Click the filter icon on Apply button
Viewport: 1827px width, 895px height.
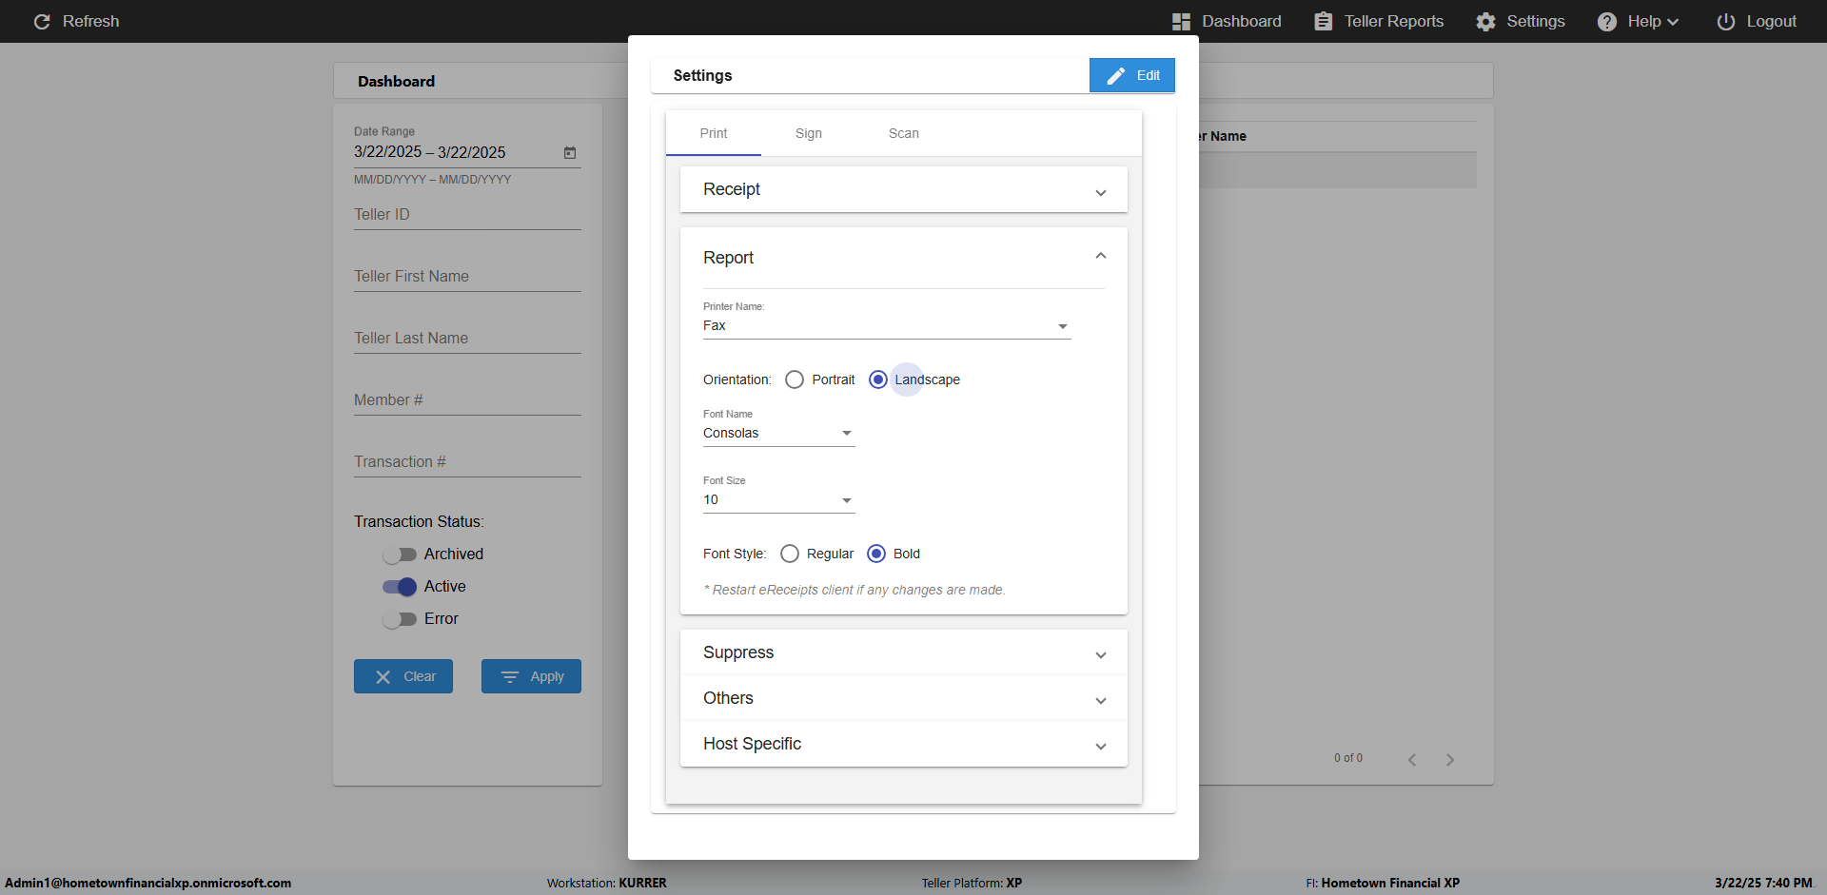click(510, 676)
